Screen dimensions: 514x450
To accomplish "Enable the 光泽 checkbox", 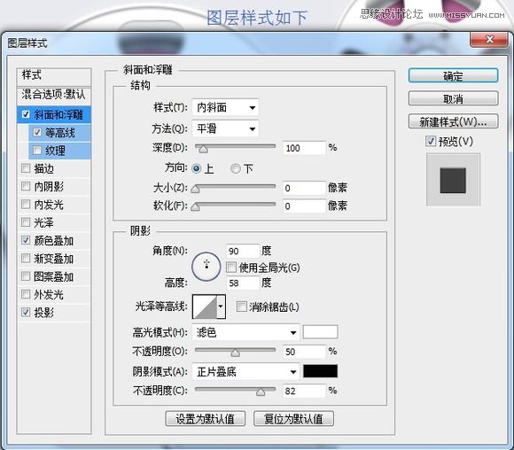I will pyautogui.click(x=26, y=222).
